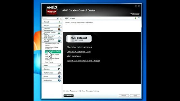Image resolution: width=180 pixels, height=101 pixels.
Task: Click the Video label in sidebar
Action: [x=46, y=65]
